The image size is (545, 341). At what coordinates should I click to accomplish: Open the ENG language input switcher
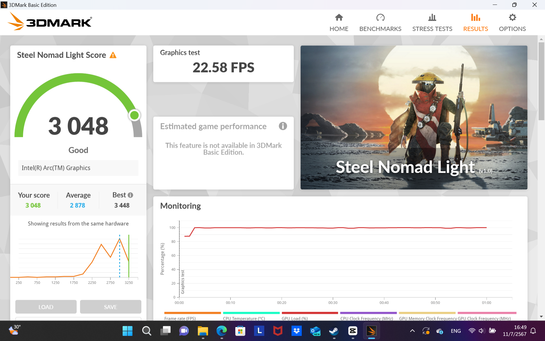[x=456, y=331]
